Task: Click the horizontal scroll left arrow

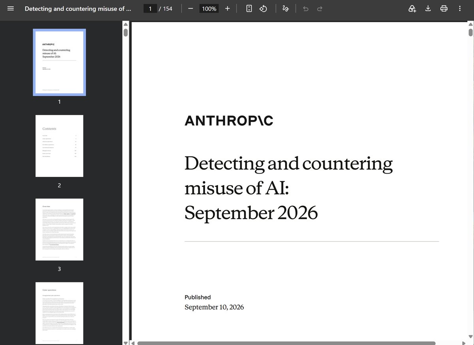Action: pos(134,343)
